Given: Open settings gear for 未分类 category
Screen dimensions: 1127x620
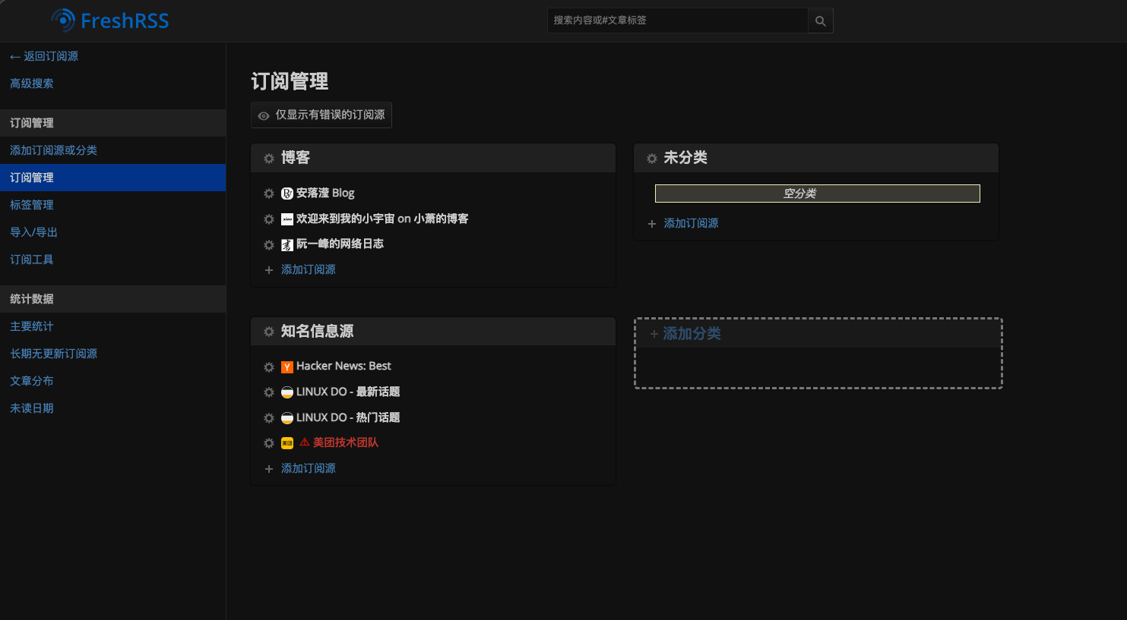Looking at the screenshot, I should [652, 158].
